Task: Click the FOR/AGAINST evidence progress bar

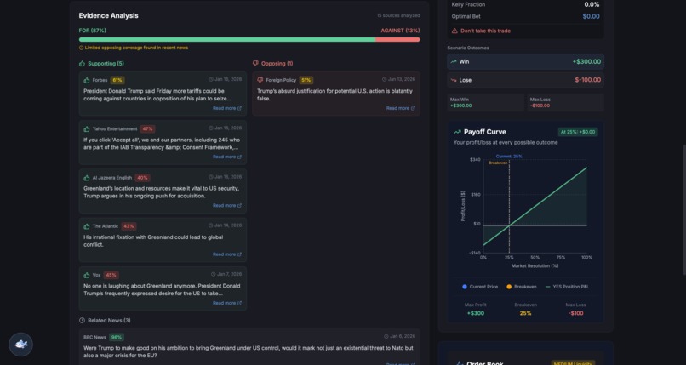Action: (249, 40)
